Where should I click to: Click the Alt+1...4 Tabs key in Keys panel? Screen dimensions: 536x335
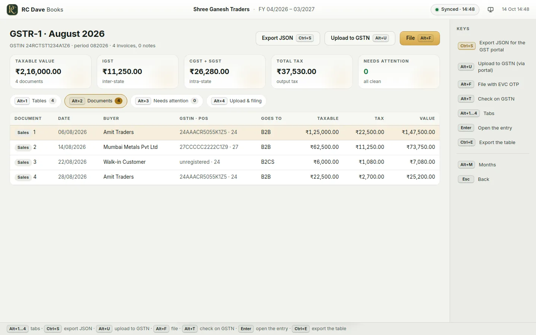pos(469,114)
